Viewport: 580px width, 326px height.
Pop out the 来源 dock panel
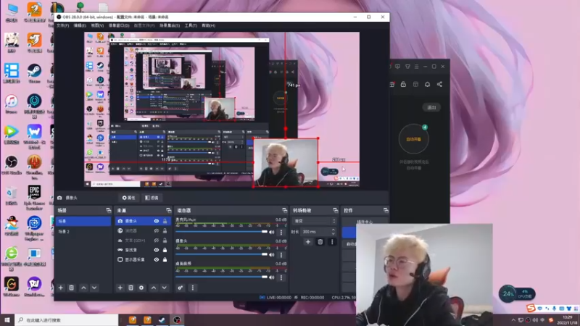pos(169,210)
